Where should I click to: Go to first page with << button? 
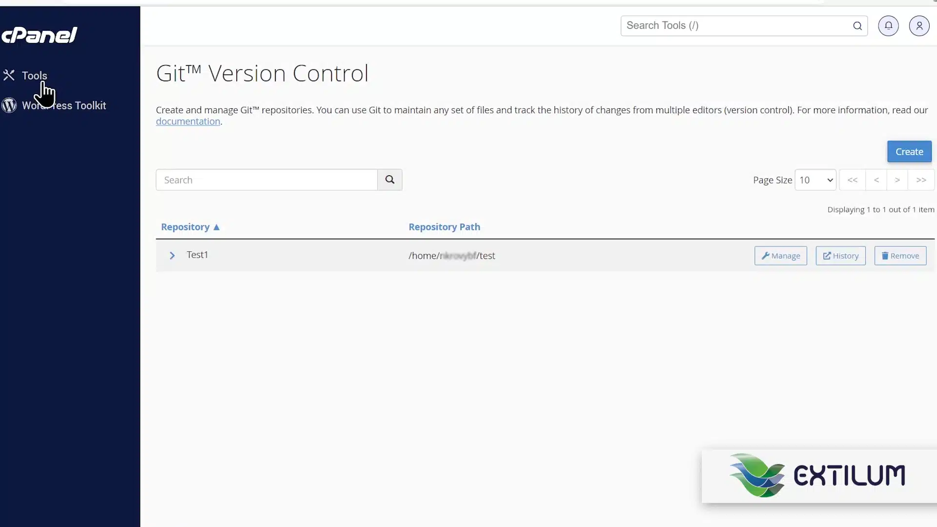tap(852, 180)
